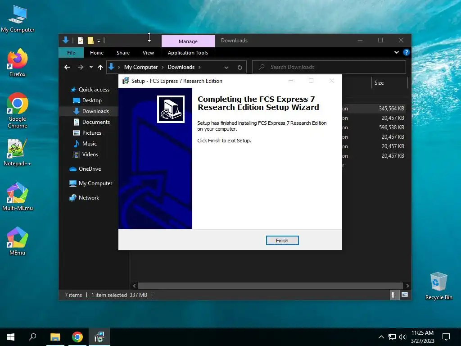This screenshot has height=346, width=461.
Task: Switch to large icons view layout
Action: click(405, 295)
